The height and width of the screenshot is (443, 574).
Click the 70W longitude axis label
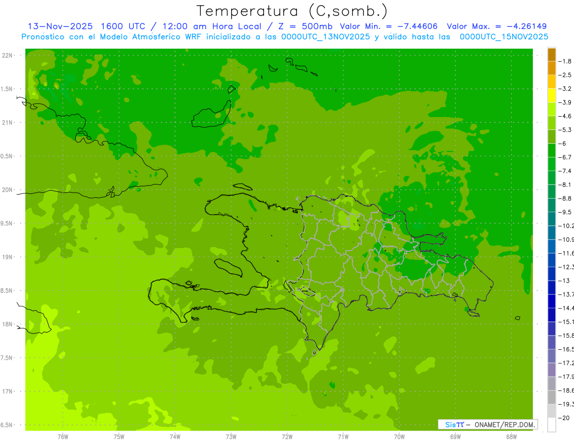tap(399, 437)
